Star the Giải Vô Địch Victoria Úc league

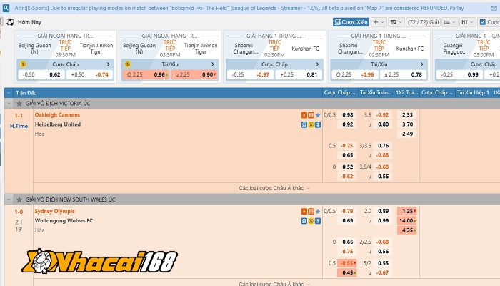tap(19, 104)
